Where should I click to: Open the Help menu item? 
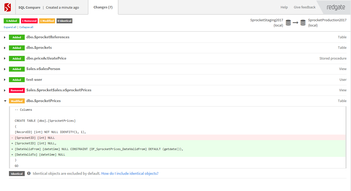coord(284,7)
